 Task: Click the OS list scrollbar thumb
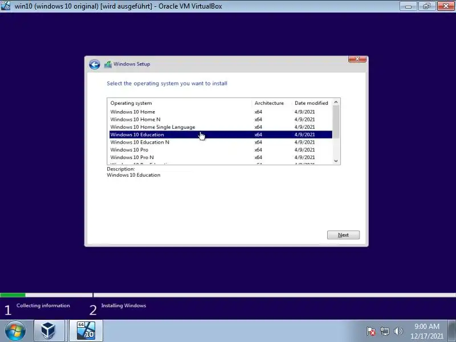click(336, 121)
